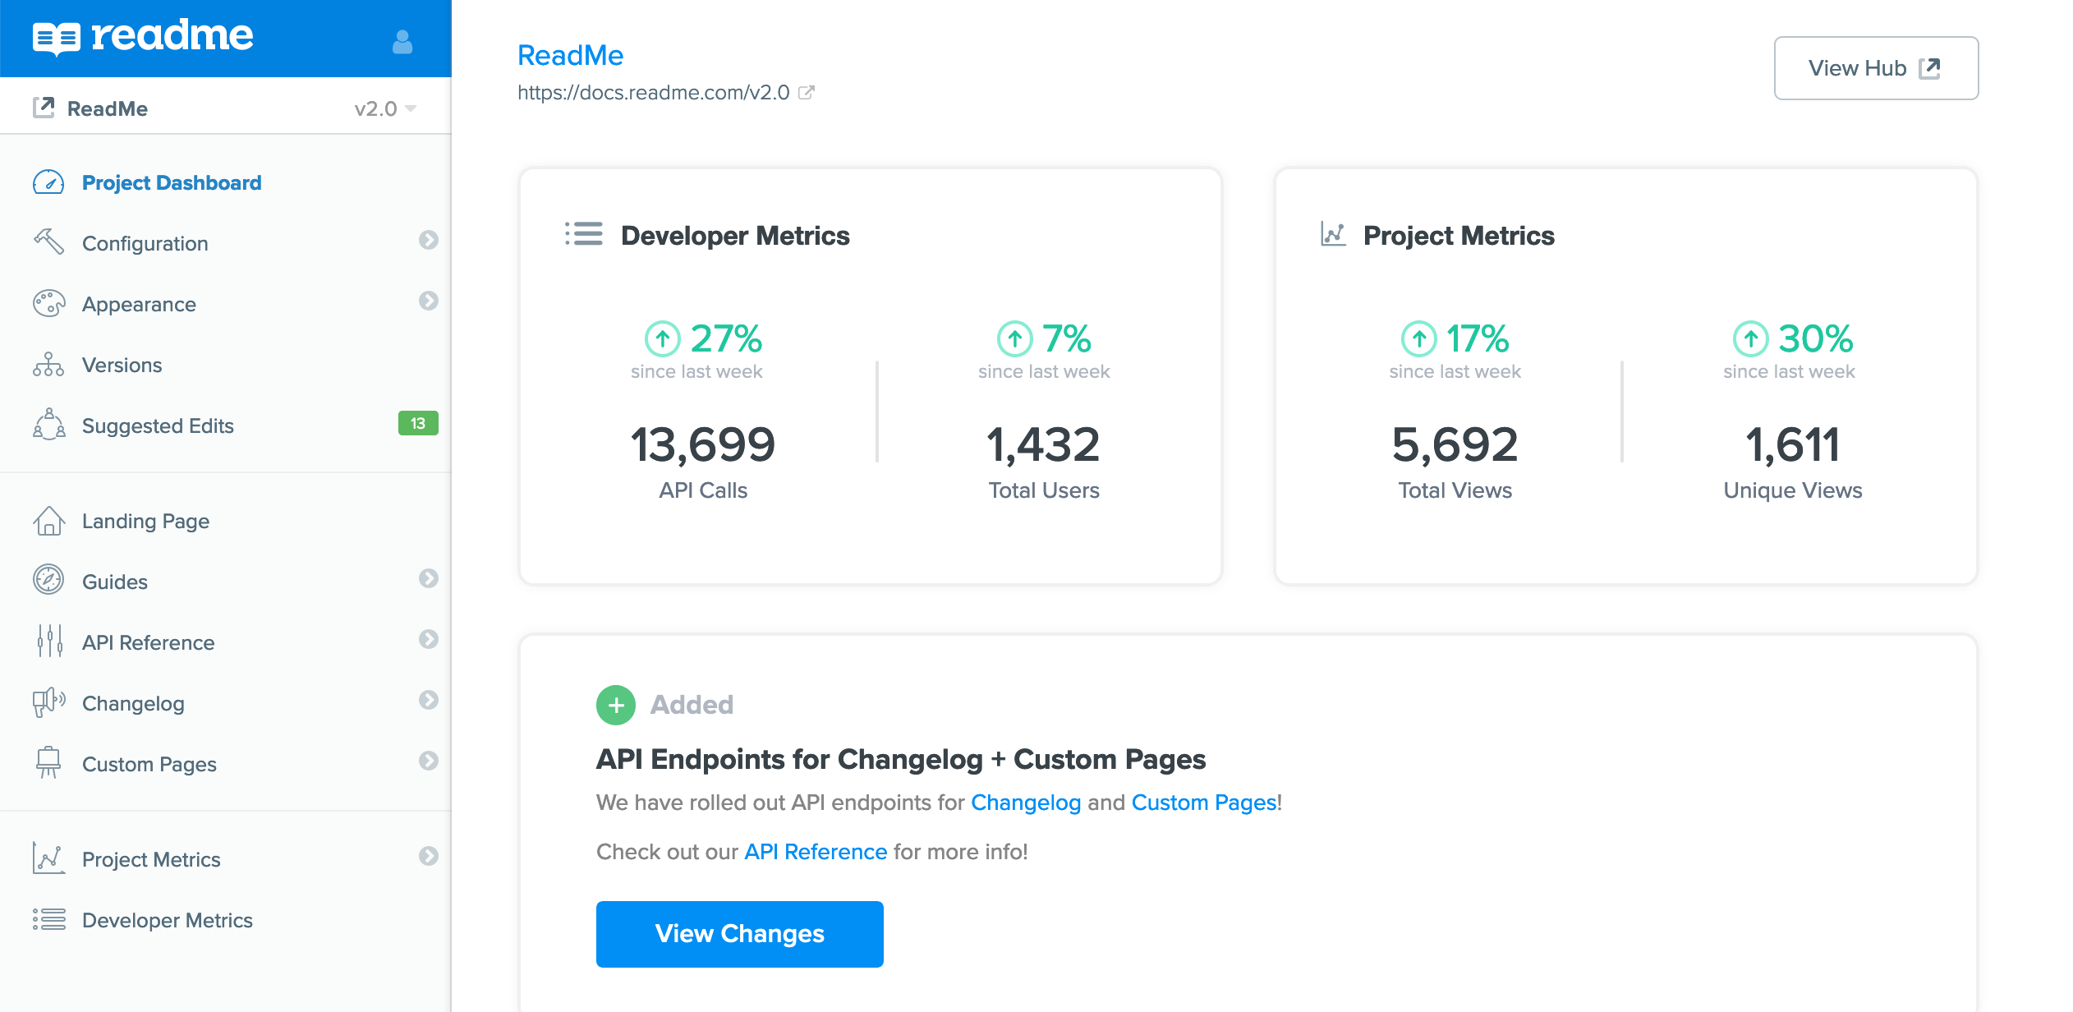Image resolution: width=2073 pixels, height=1012 pixels.
Task: Expand the Custom Pages submenu arrow
Action: tap(428, 761)
